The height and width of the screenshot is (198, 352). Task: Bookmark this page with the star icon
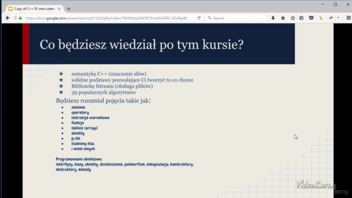pos(293,18)
